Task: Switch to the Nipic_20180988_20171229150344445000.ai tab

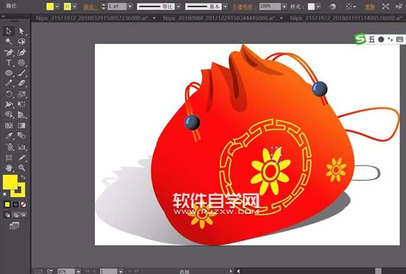Action: 220,18
